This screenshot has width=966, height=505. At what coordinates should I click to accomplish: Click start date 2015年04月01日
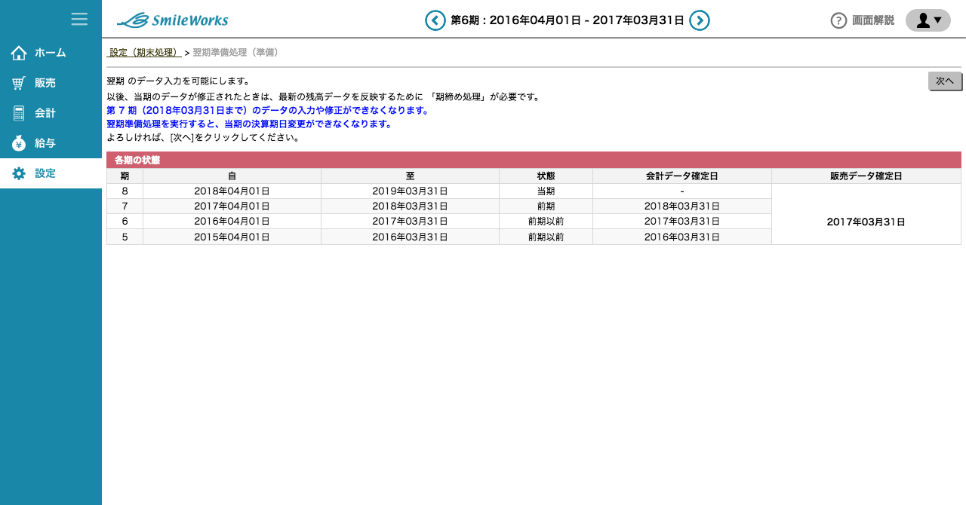(232, 237)
